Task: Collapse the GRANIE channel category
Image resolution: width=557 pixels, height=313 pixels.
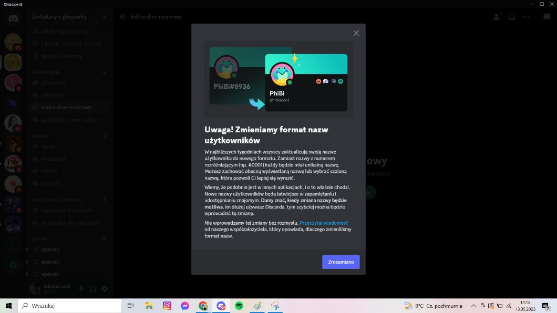Action: pyautogui.click(x=40, y=136)
